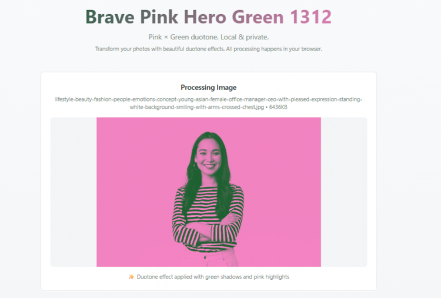Click the word "Green" in the main heading
Image resolution: width=441 pixels, height=298 pixels.
point(258,17)
